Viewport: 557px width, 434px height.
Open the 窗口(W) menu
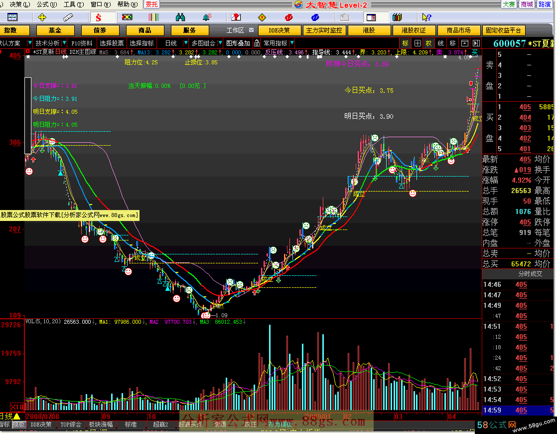click(x=101, y=4)
